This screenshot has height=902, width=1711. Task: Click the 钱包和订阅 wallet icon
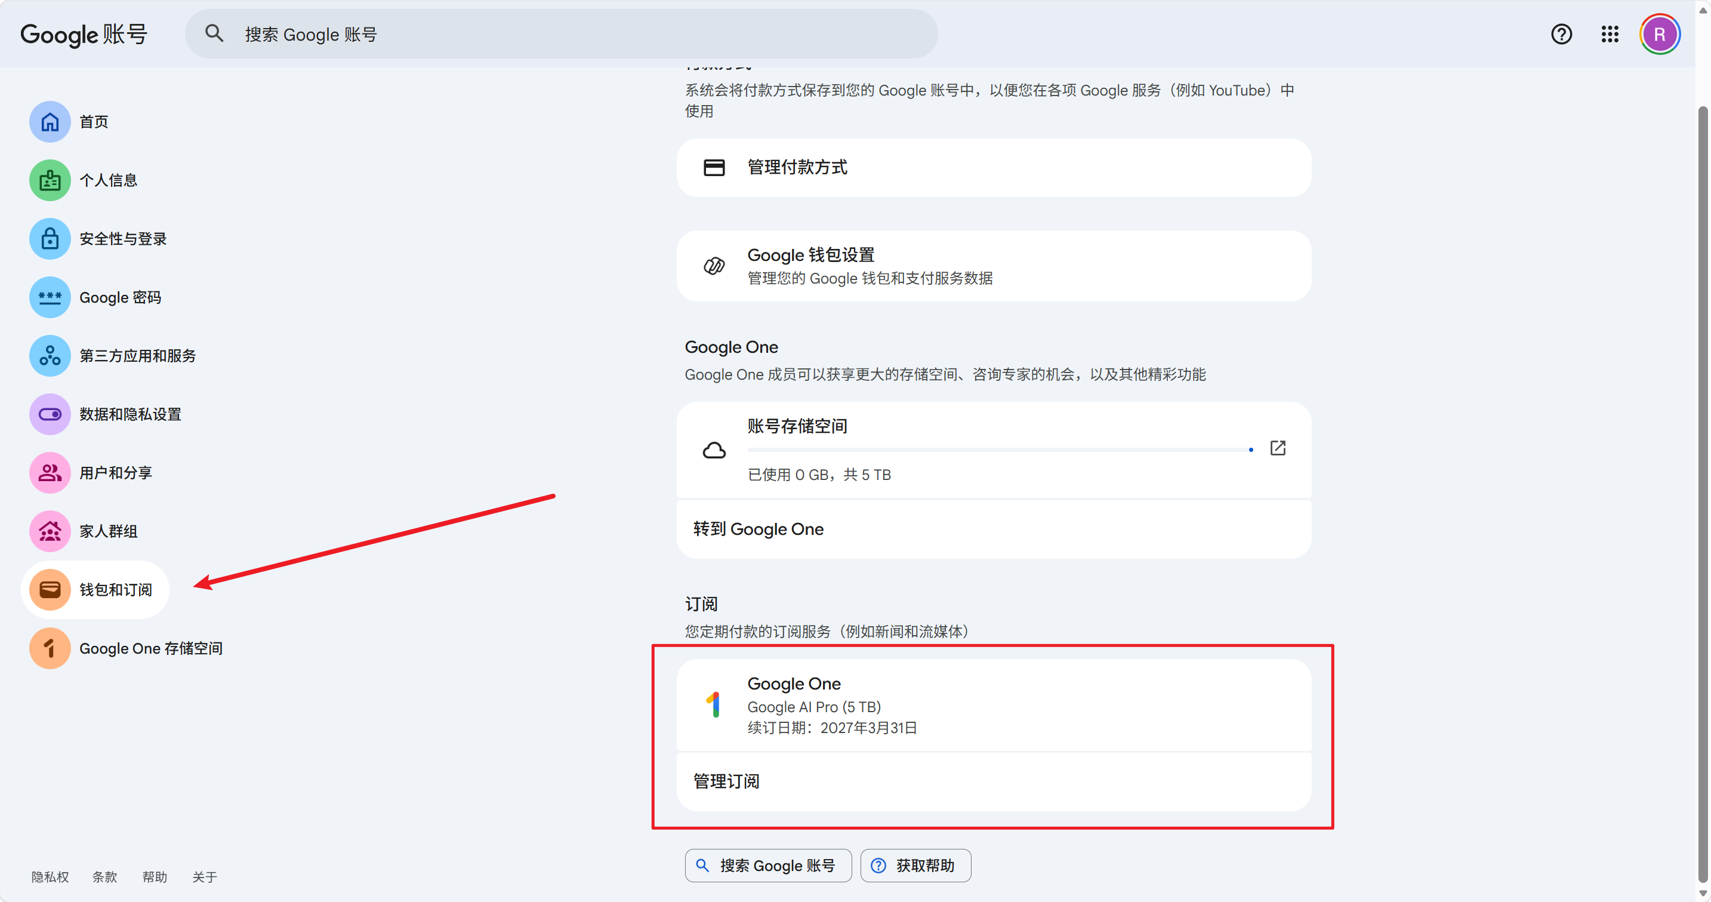(x=50, y=589)
